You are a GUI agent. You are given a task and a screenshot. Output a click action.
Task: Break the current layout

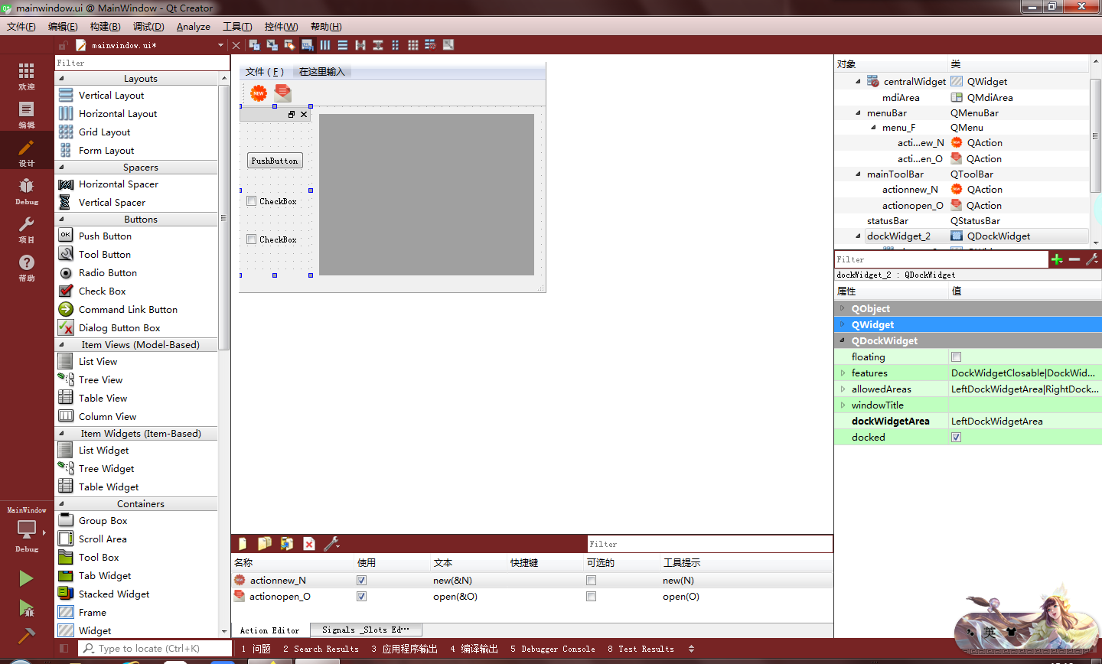click(431, 44)
